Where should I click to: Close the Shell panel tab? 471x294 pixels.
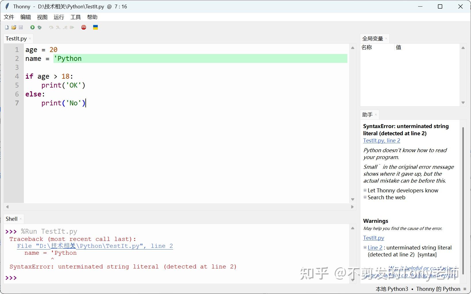pos(21,219)
